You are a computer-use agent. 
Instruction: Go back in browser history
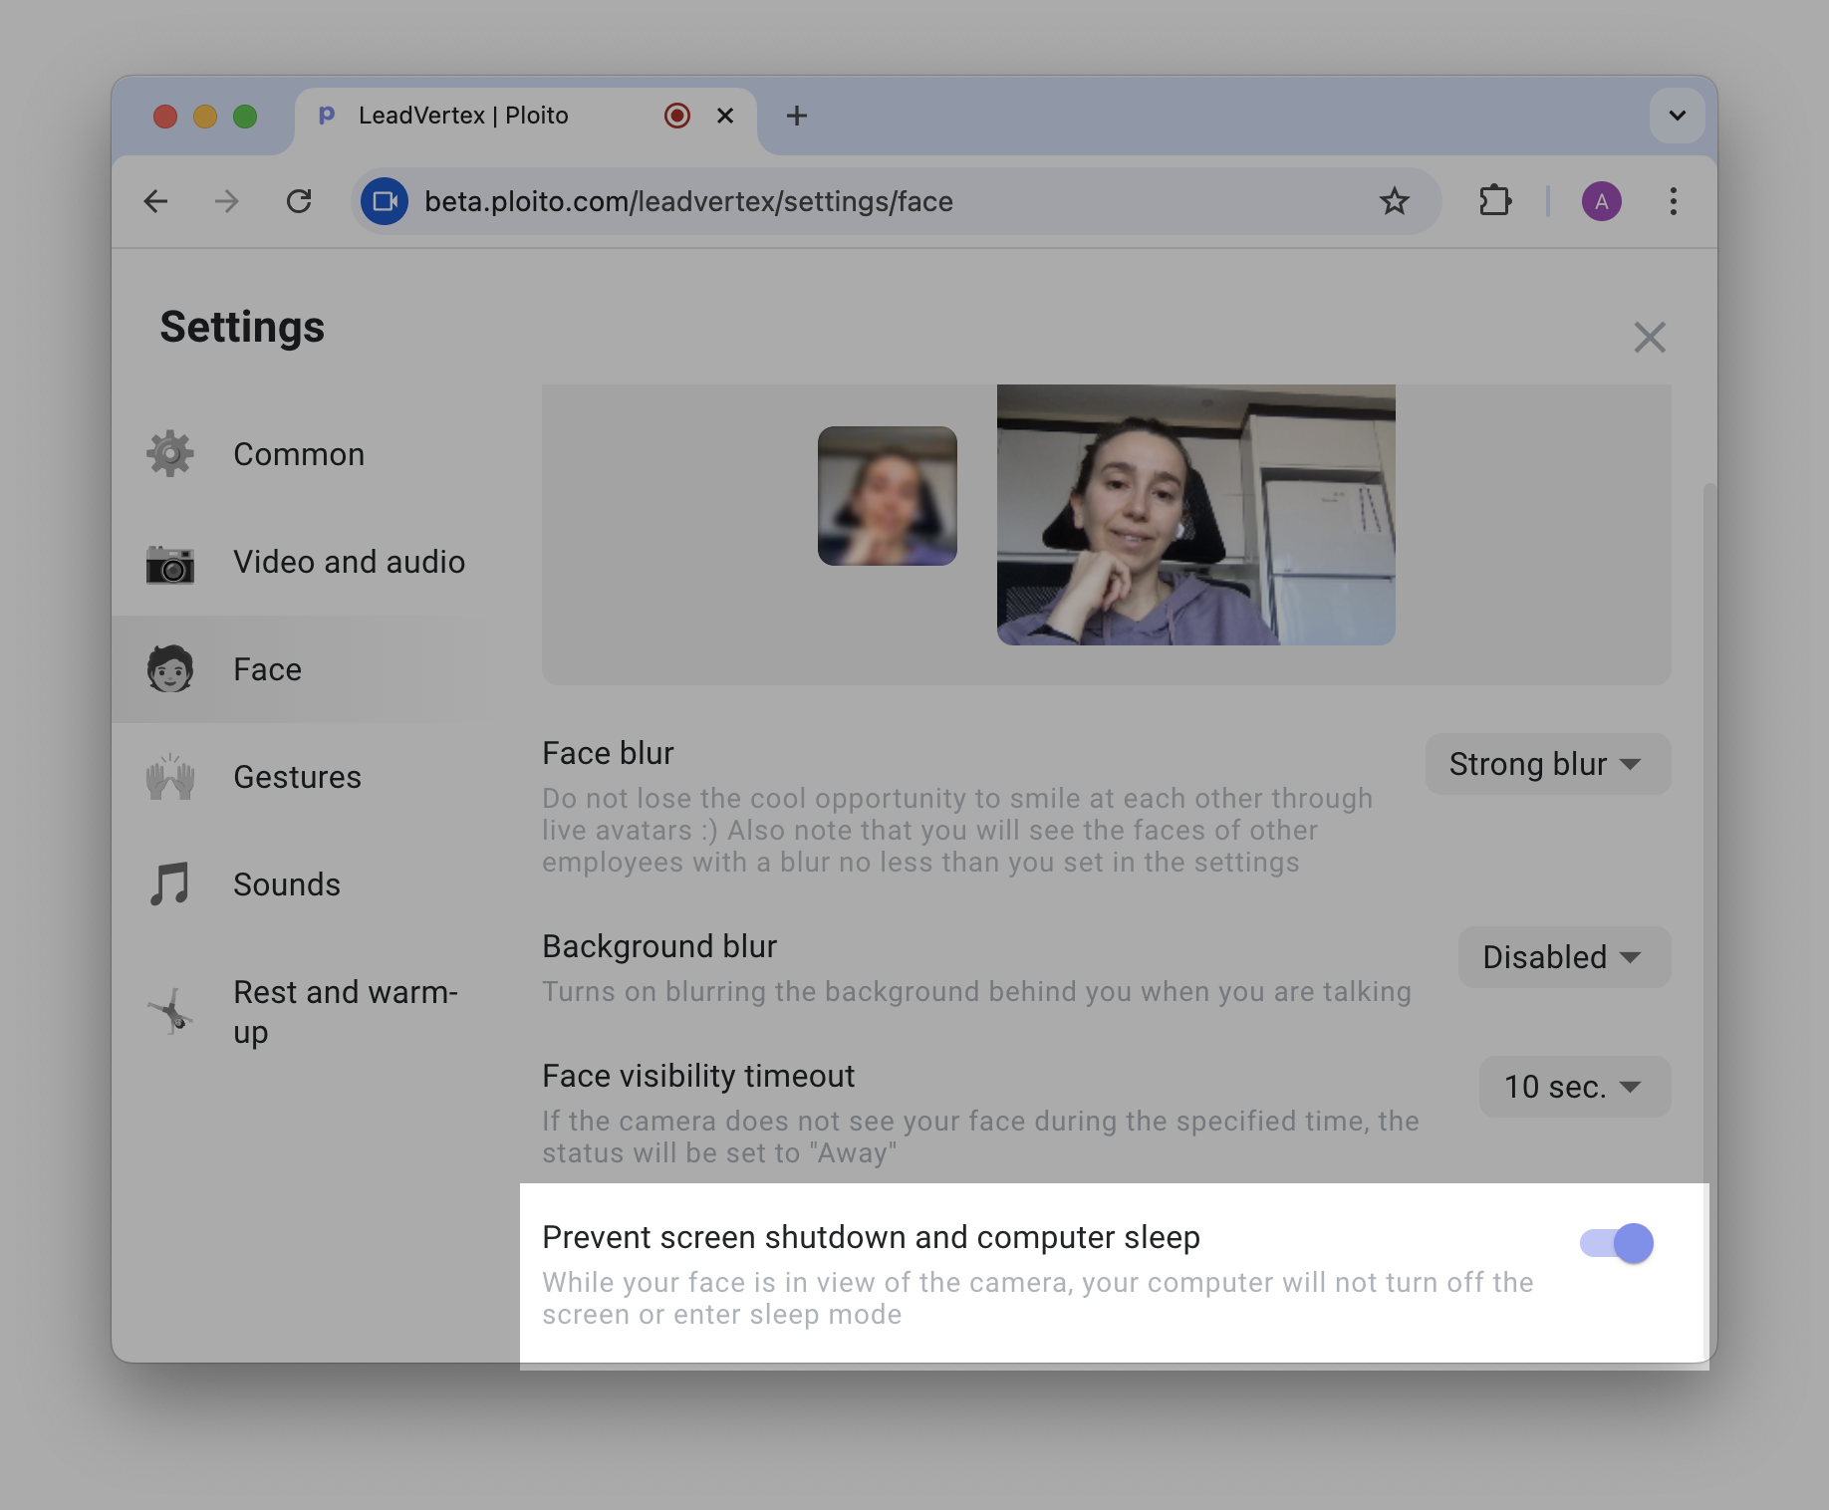pos(156,201)
